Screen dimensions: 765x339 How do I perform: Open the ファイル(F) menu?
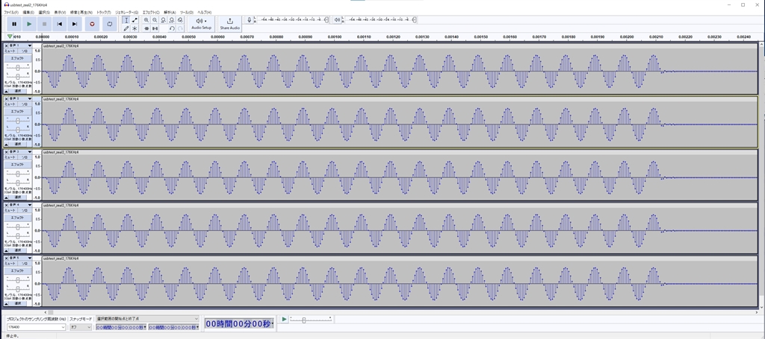[x=11, y=13]
